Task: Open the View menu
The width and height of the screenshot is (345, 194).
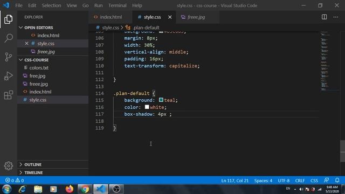Action: 72,5
